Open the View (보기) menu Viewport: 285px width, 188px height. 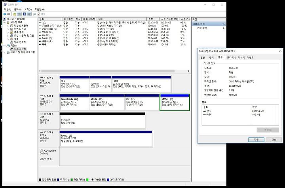(28, 9)
